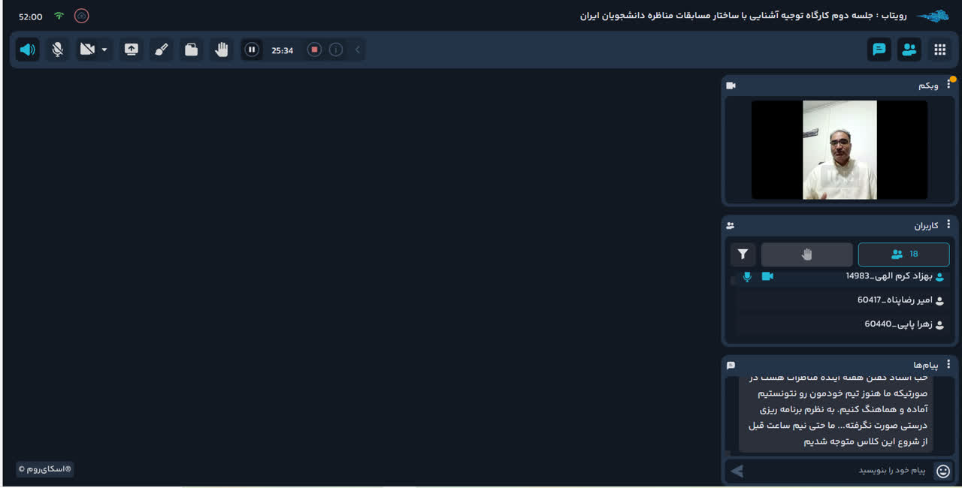Image resolution: width=962 pixels, height=488 pixels.
Task: Open the file sharing folder icon
Action: click(x=191, y=50)
